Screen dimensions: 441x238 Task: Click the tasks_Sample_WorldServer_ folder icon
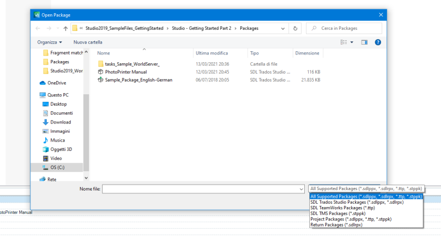(x=100, y=64)
